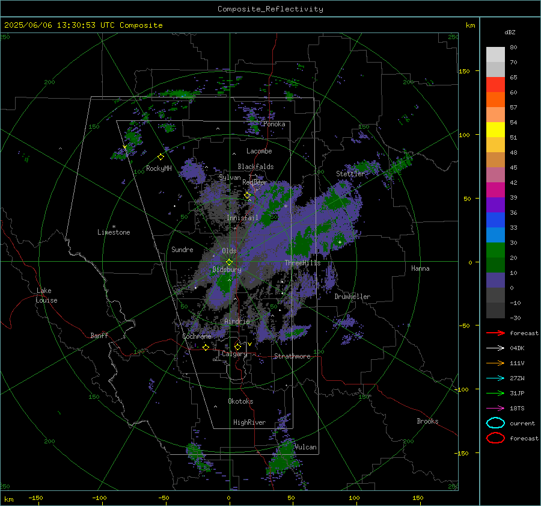Click the Sylvan label on map
Viewport: 541px width, 506px height.
[x=230, y=177]
